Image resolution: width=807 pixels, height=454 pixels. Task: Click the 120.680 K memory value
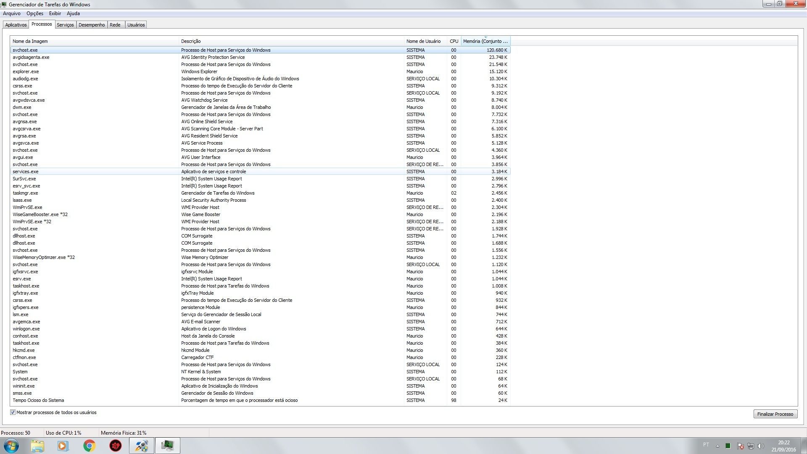click(497, 50)
